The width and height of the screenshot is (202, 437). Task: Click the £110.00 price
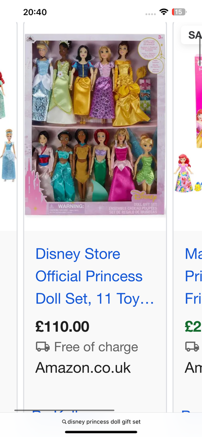62,327
